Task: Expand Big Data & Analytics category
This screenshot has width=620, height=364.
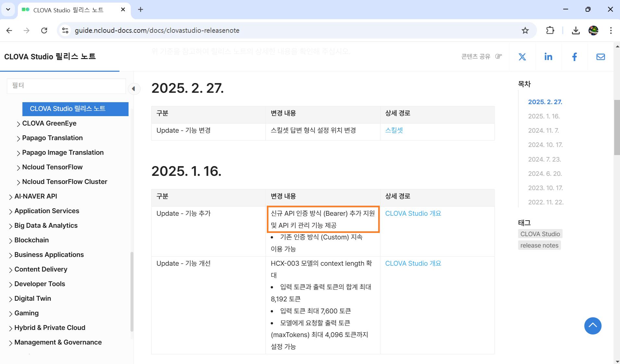Action: pyautogui.click(x=11, y=226)
